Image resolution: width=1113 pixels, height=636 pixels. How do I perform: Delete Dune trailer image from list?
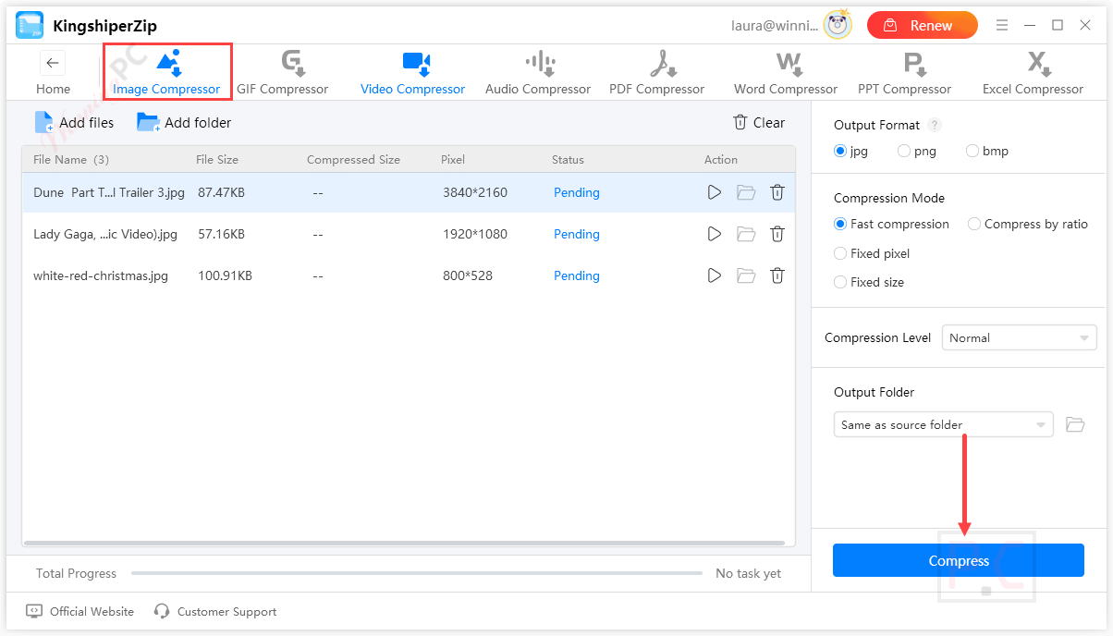pyautogui.click(x=777, y=192)
